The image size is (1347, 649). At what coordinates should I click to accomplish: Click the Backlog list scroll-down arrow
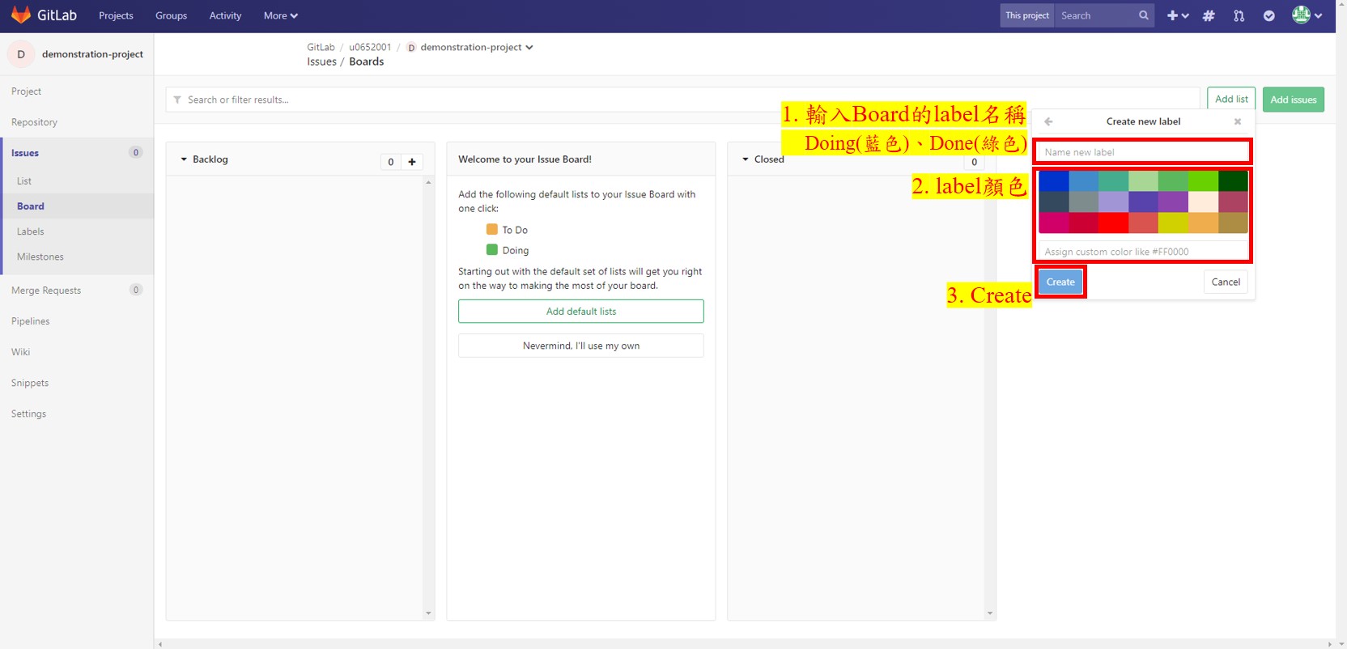tap(428, 613)
